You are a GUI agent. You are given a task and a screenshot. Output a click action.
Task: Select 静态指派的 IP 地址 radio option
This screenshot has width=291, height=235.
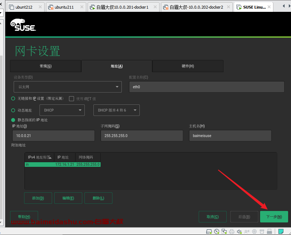point(13,120)
